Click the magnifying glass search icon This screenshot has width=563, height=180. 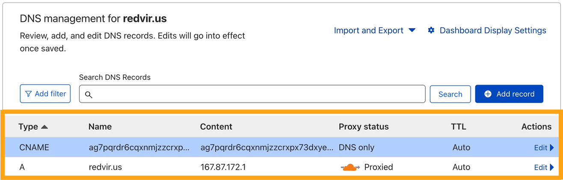tap(89, 94)
